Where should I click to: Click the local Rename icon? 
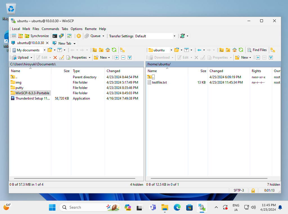tap(62, 57)
